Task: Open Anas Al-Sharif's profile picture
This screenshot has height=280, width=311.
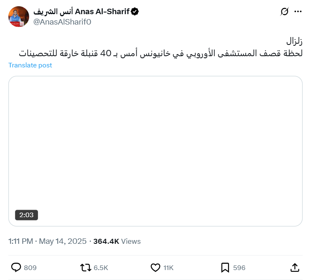Action: point(19,17)
